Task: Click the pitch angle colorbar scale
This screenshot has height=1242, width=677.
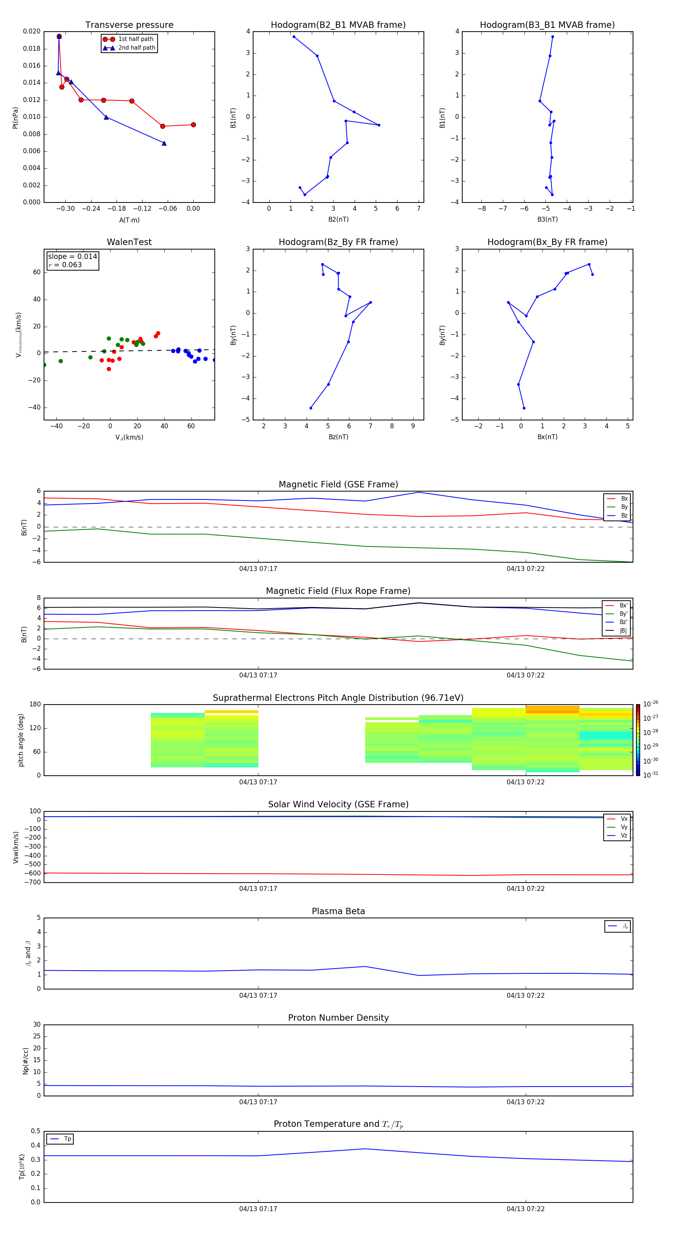Action: coord(638,740)
